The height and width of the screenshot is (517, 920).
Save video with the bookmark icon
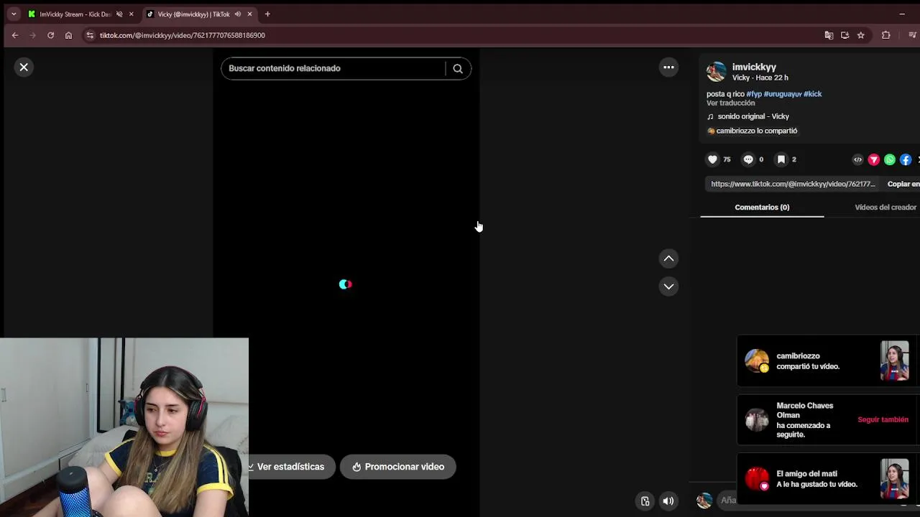pyautogui.click(x=781, y=159)
